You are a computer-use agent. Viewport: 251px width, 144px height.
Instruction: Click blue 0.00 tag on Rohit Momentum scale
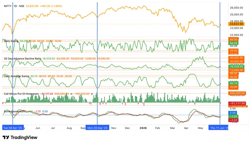[x=233, y=113]
